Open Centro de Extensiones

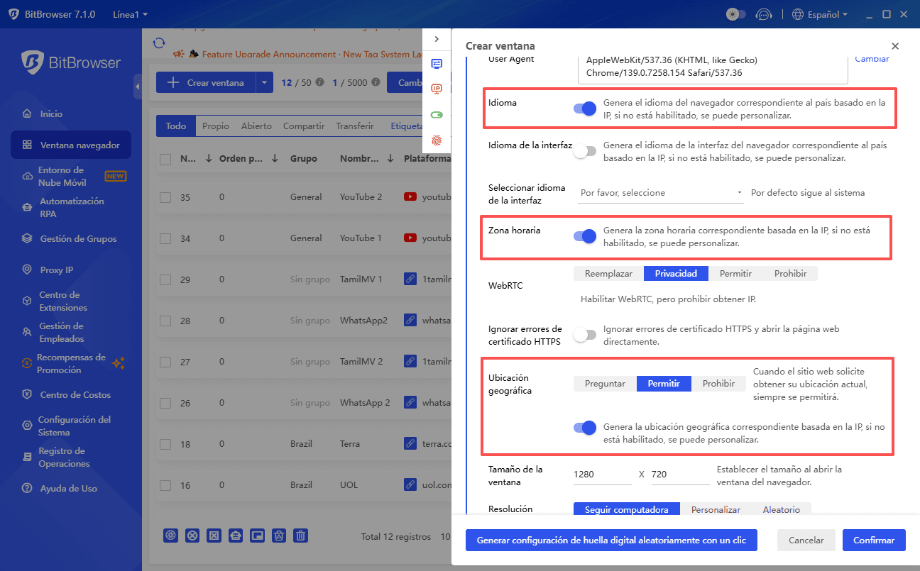tap(63, 301)
